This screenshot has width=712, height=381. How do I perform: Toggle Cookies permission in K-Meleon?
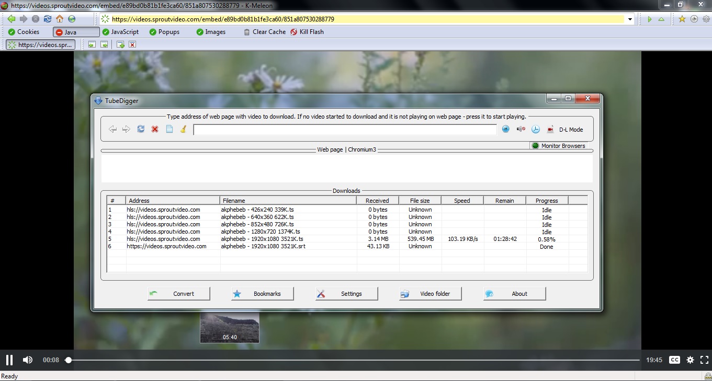click(24, 32)
